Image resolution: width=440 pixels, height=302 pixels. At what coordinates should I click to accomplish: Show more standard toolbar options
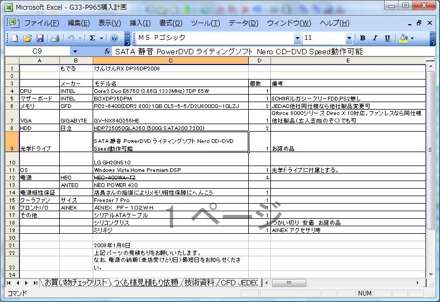(x=128, y=39)
